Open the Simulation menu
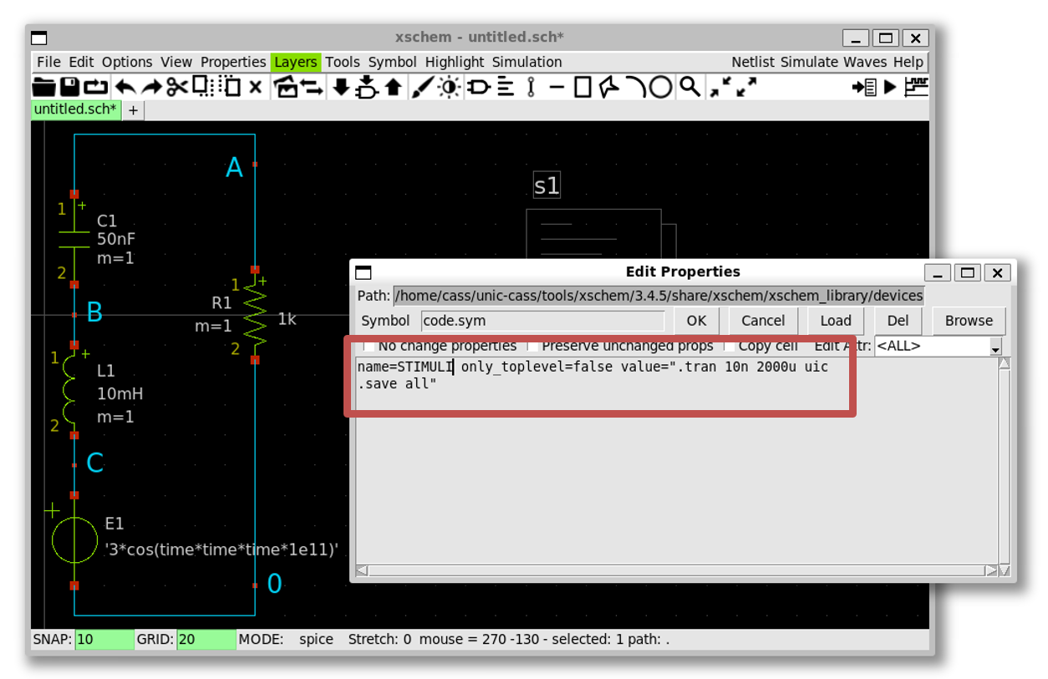This screenshot has height=679, width=1048. [x=527, y=62]
